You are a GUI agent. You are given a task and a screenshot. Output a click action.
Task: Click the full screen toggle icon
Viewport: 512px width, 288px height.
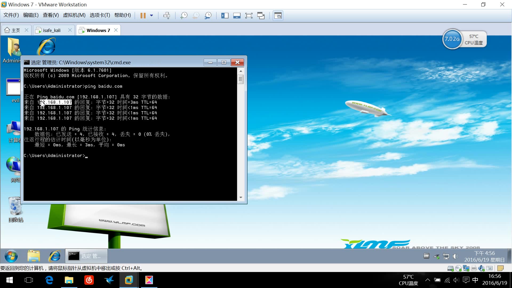click(x=249, y=15)
